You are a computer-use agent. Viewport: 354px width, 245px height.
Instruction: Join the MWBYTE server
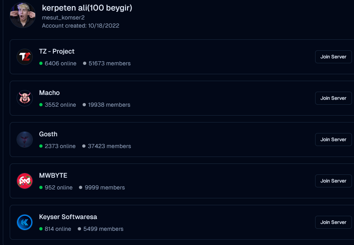(333, 181)
